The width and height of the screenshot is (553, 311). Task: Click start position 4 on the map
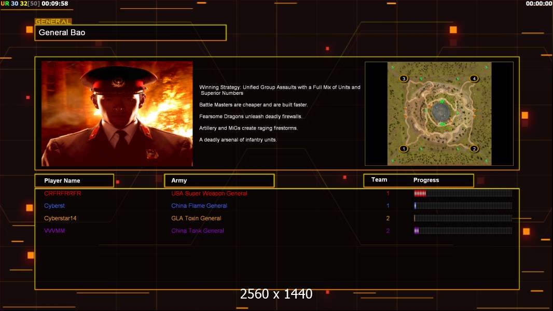point(474,79)
